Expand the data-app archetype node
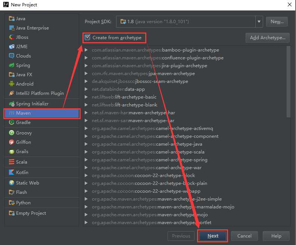Image resolution: width=296 pixels, height=245 pixels. pyautogui.click(x=86, y=89)
